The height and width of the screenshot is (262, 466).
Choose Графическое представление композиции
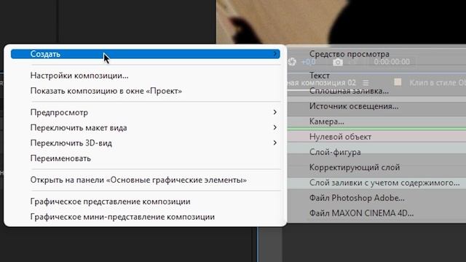[x=110, y=202]
